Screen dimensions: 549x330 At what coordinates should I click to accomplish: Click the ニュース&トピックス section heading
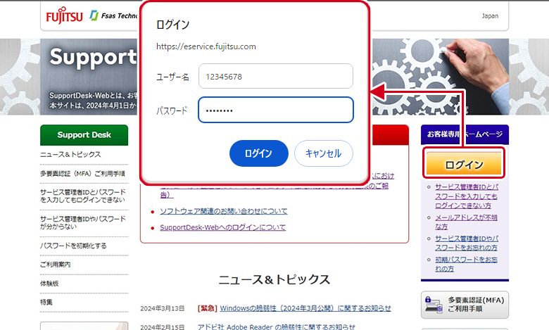274,279
